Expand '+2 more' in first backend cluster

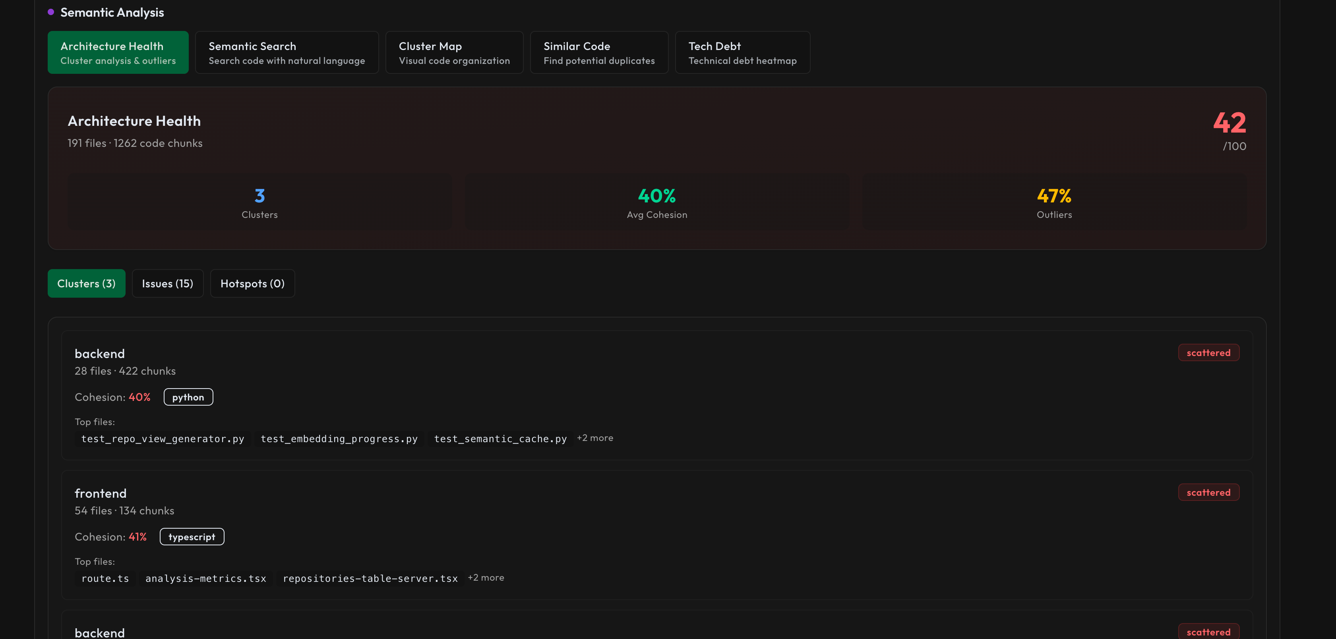point(595,438)
